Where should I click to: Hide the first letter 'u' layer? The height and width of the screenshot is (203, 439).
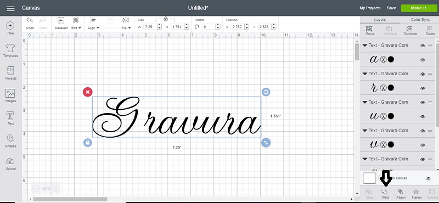point(423,116)
